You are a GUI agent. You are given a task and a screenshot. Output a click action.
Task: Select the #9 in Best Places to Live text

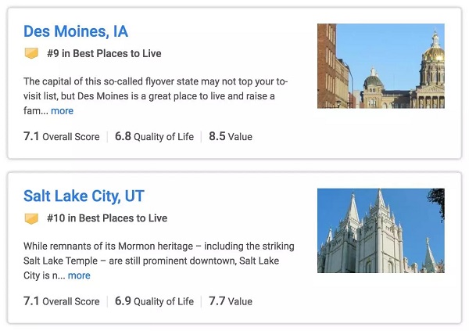(x=104, y=54)
